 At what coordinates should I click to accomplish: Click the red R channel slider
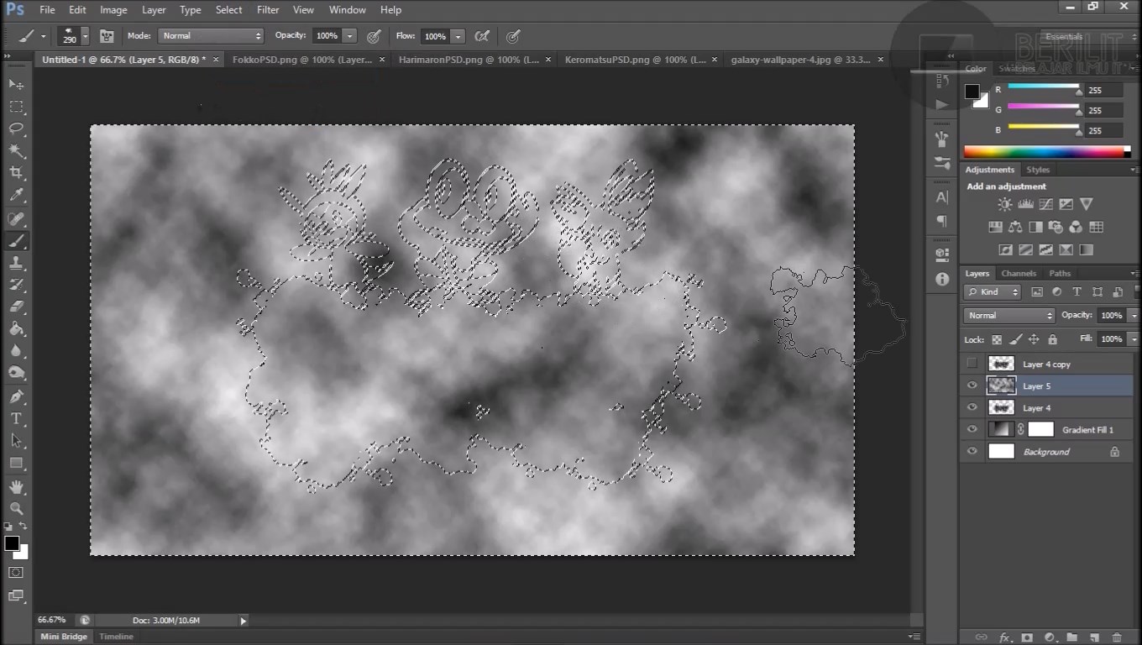coord(1044,87)
